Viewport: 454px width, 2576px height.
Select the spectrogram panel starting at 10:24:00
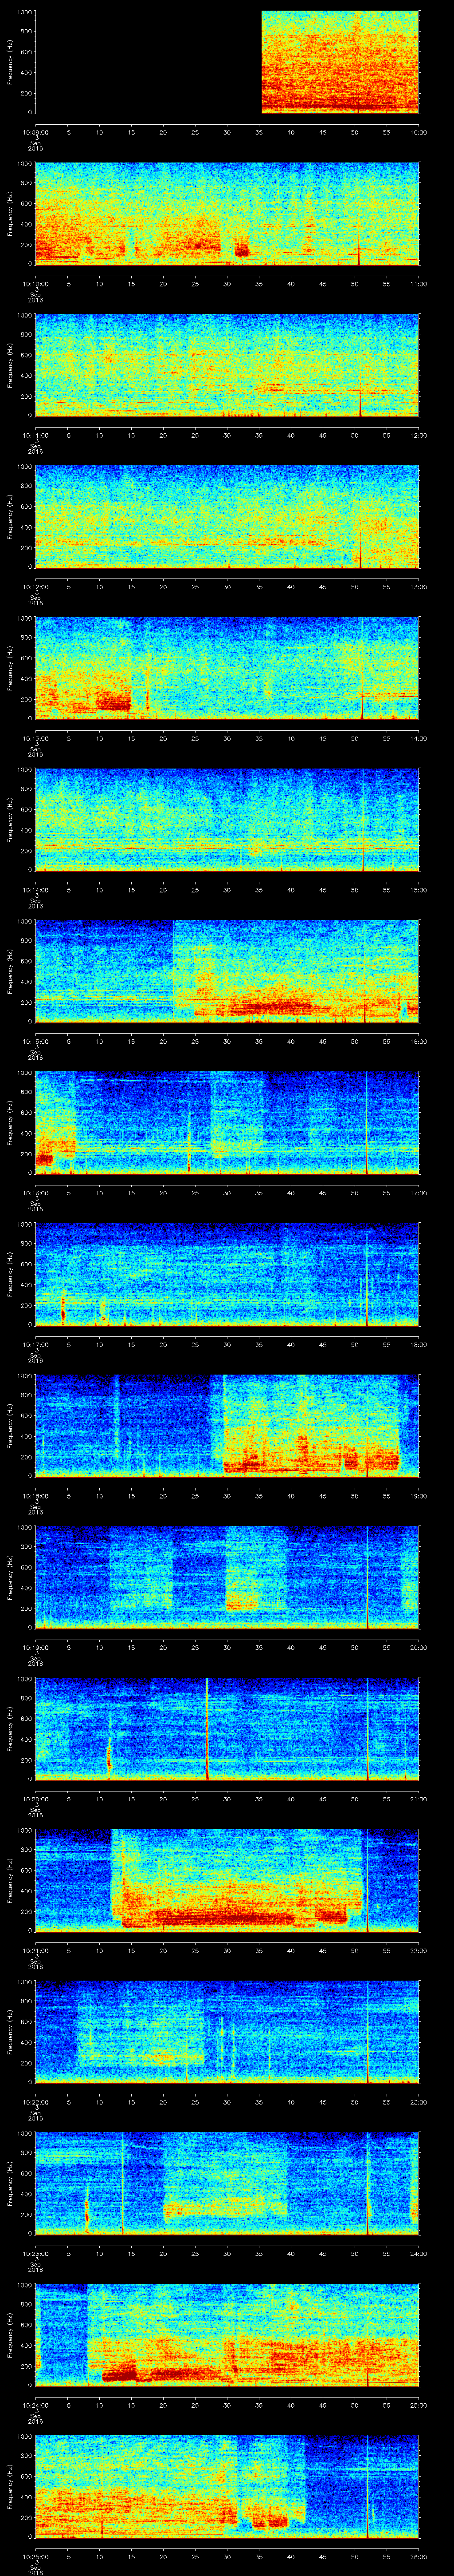[227, 2335]
